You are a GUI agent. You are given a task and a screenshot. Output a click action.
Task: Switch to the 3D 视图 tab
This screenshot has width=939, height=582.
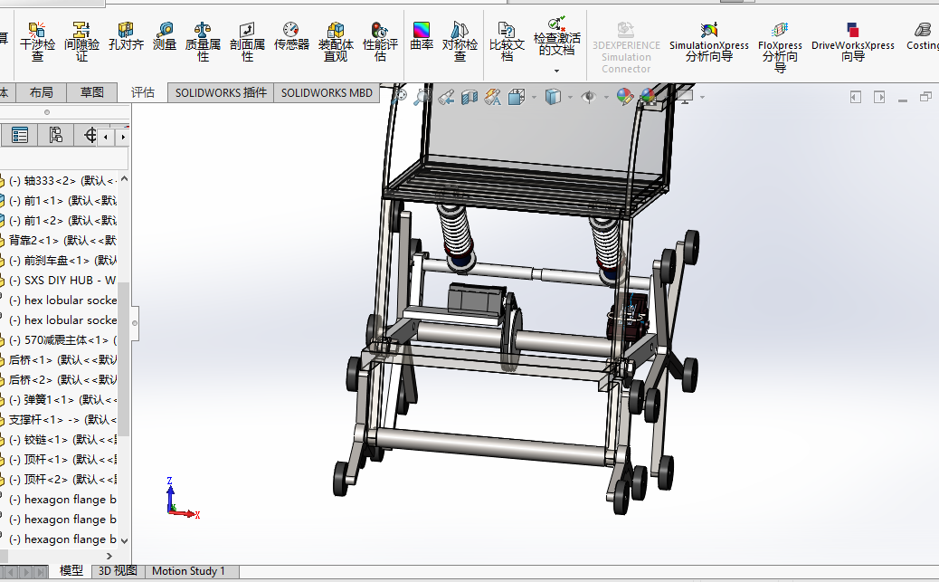pos(118,570)
